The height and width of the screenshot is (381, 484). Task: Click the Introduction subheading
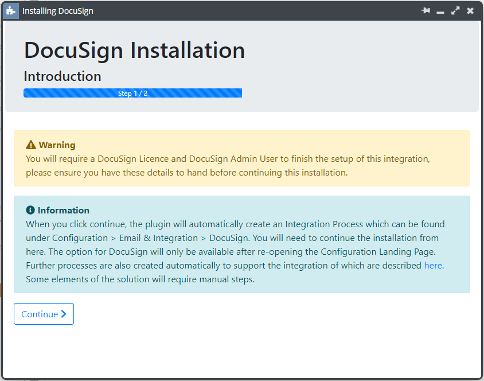(63, 76)
